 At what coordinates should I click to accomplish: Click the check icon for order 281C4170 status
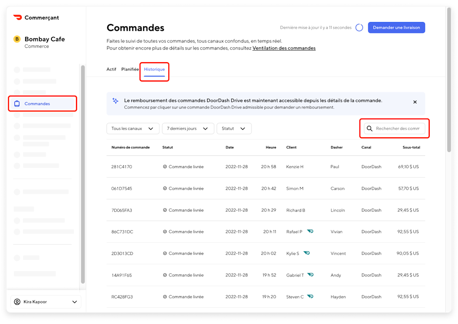[165, 167]
